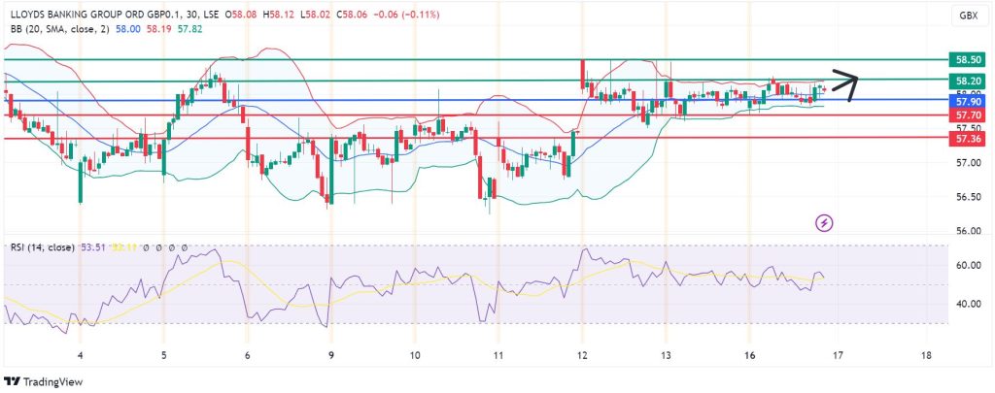The image size is (995, 393).
Task: Select the 58.50 green price label
Action: [967, 59]
